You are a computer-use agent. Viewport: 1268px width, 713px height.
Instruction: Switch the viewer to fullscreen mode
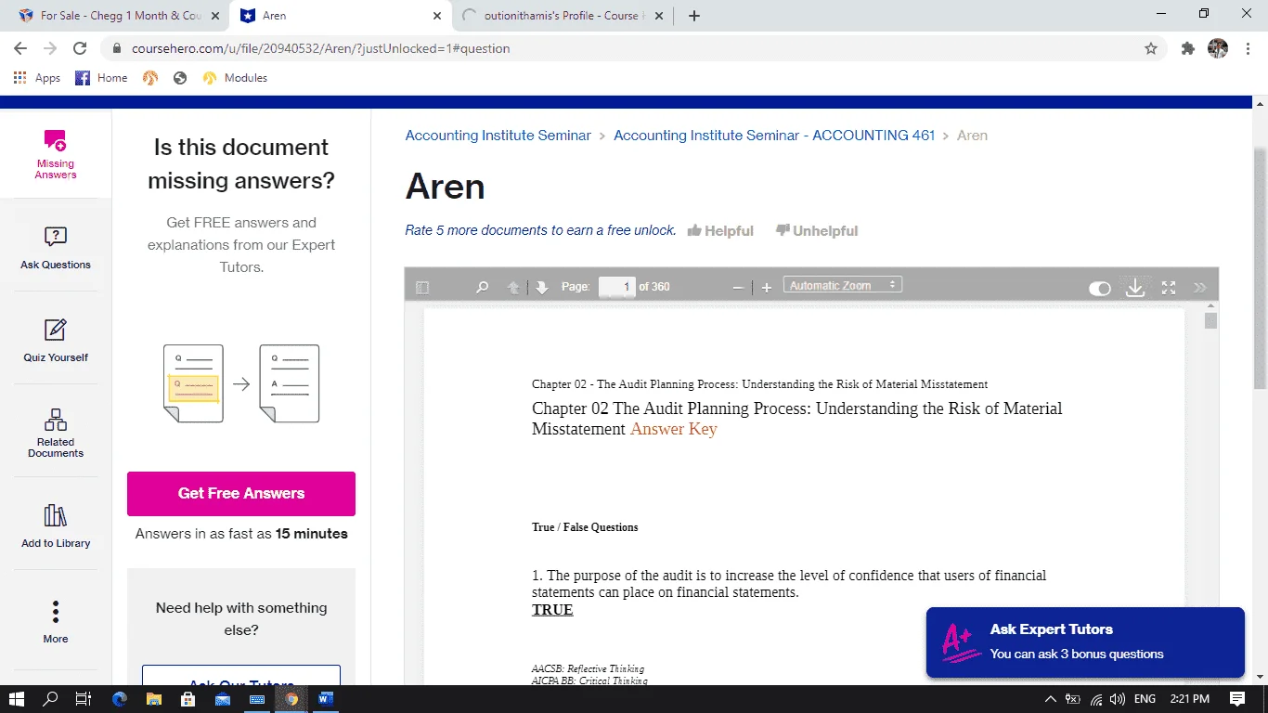point(1169,288)
